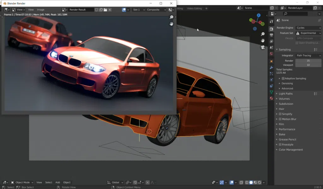Open the Image menu in render window

(41, 10)
